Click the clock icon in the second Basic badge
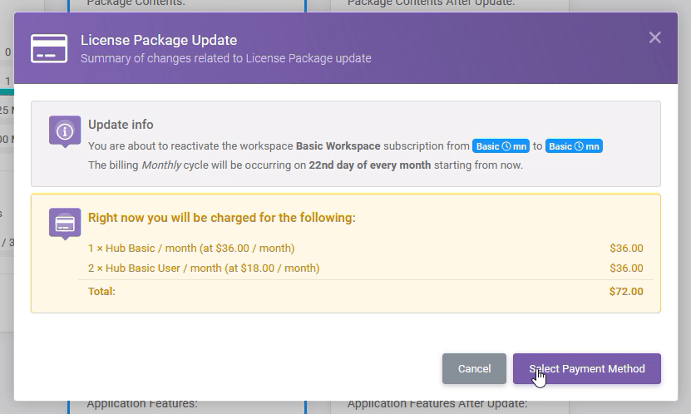The height and width of the screenshot is (414, 691). click(579, 146)
